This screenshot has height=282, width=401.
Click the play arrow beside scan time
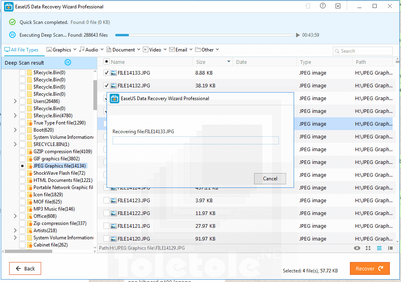click(298, 35)
